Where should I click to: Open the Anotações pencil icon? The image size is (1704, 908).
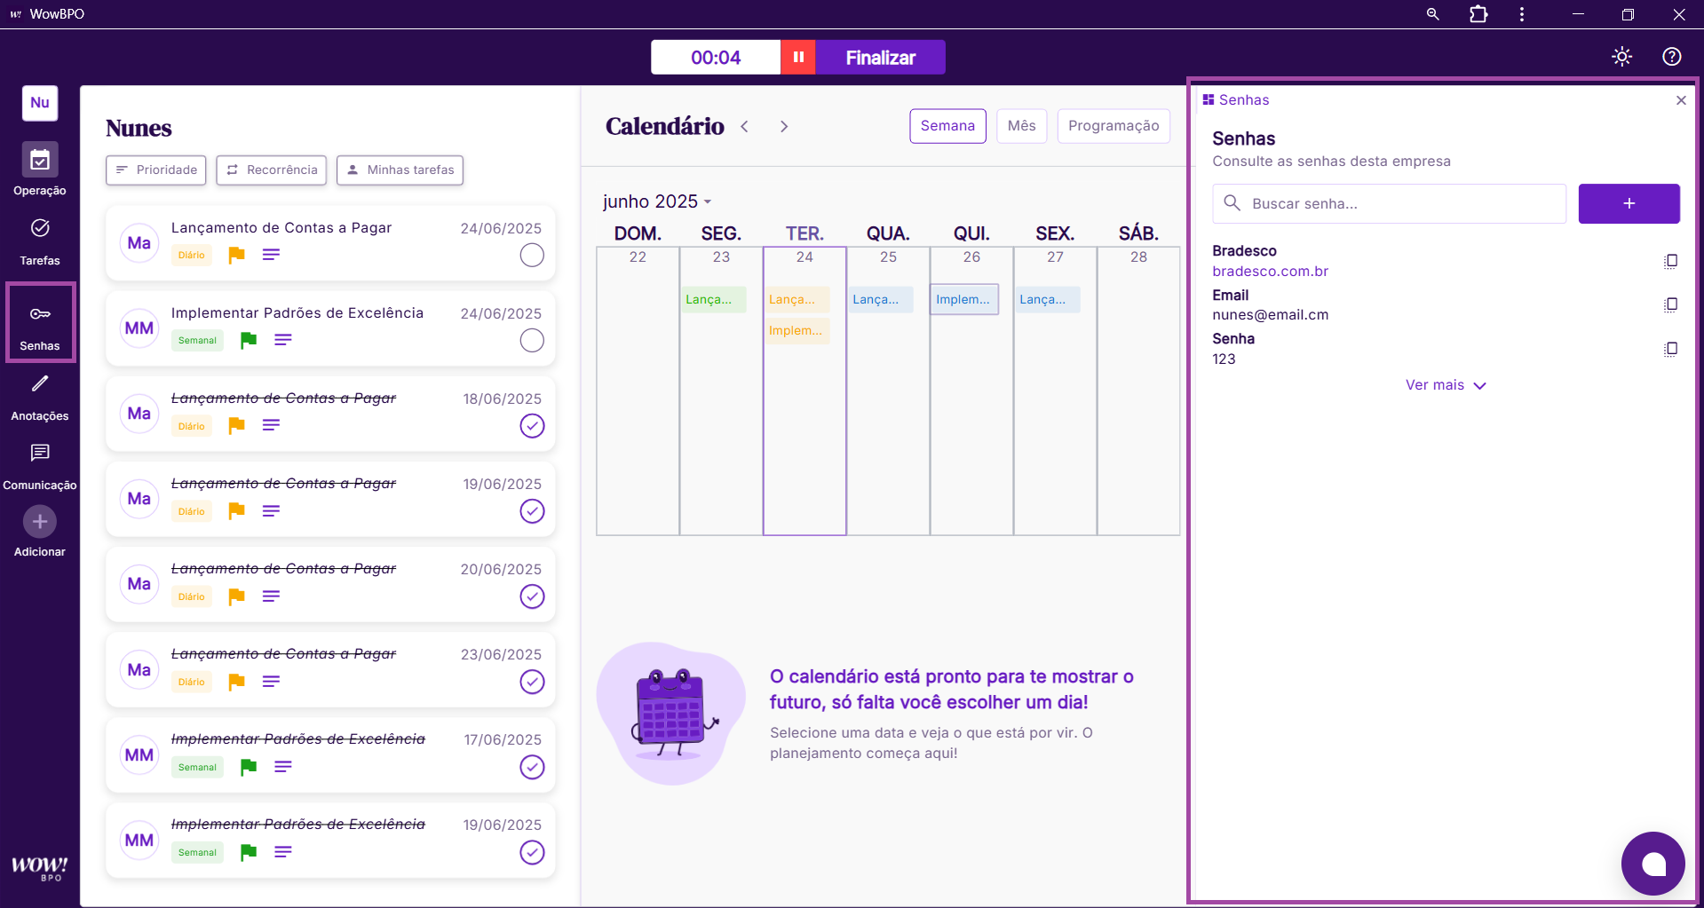pyautogui.click(x=40, y=384)
